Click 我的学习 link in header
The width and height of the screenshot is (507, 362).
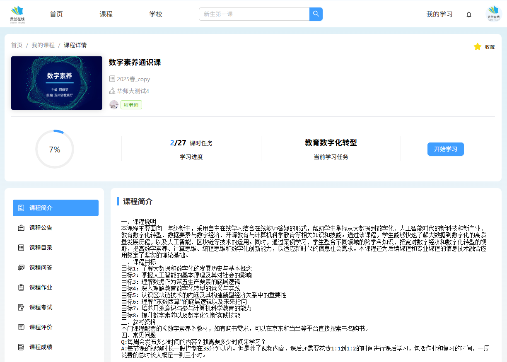click(x=439, y=14)
